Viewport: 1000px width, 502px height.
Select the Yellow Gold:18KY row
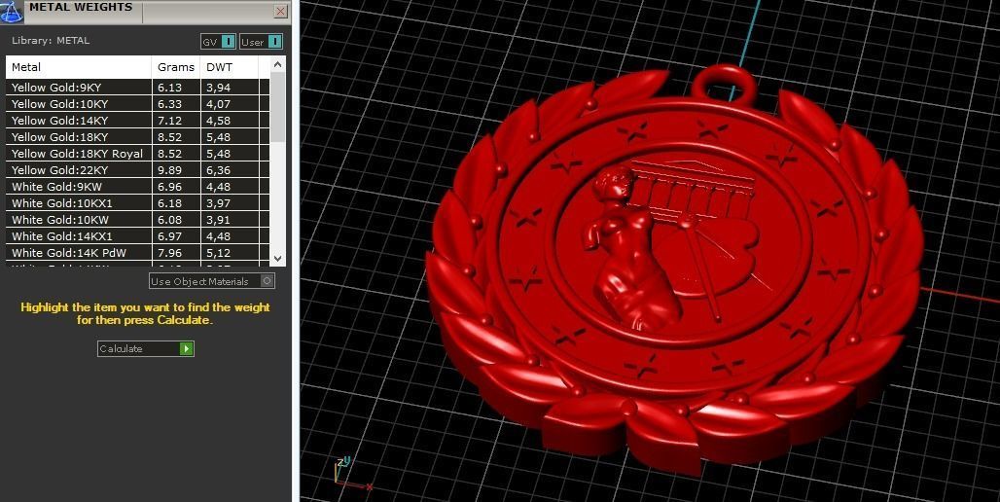137,137
